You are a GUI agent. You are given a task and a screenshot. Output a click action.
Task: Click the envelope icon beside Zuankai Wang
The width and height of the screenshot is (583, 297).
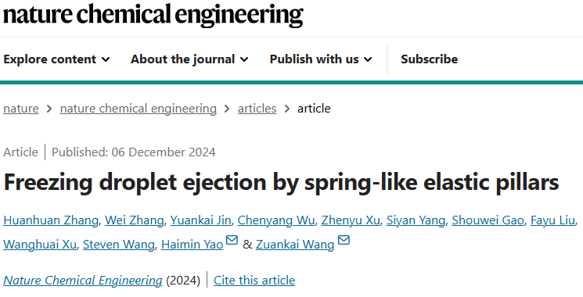pos(344,240)
